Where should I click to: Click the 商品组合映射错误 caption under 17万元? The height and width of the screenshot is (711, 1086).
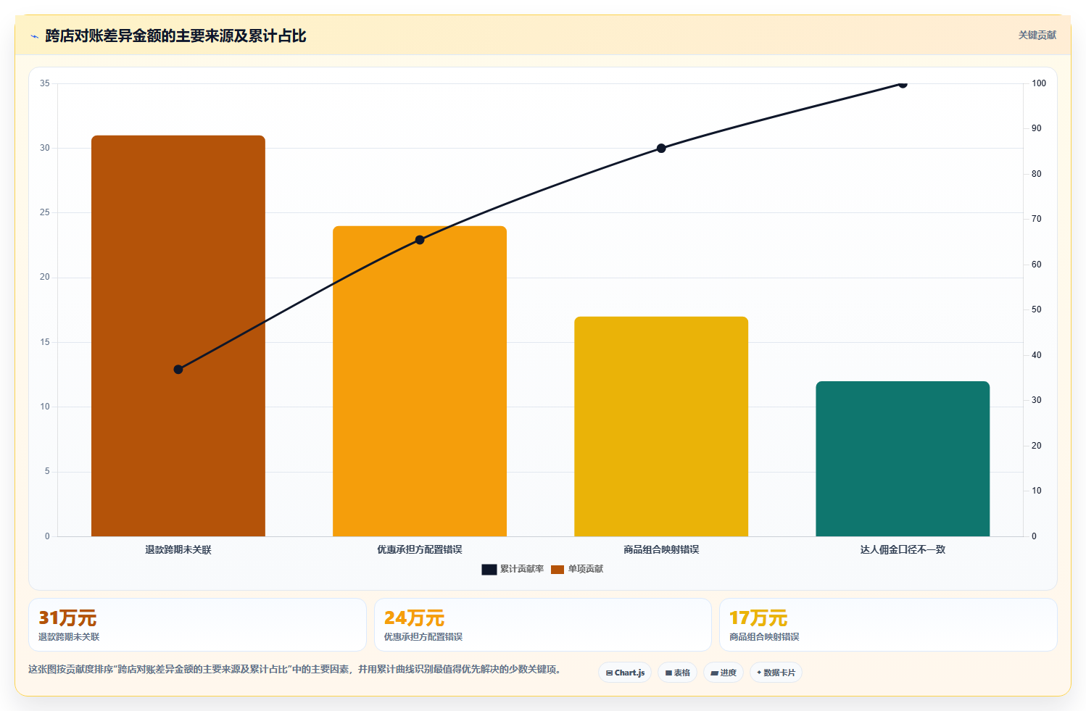point(764,637)
